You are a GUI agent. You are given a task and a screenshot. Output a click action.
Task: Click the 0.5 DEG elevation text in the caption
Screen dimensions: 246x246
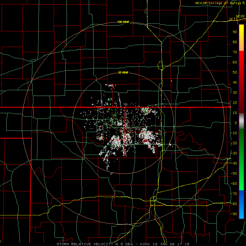click(x=124, y=244)
